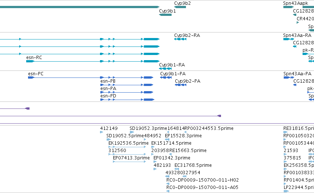Viewport: 314px width, 193px height.
Task: Click EST EP07413.3prime
Action: (x=131, y=158)
